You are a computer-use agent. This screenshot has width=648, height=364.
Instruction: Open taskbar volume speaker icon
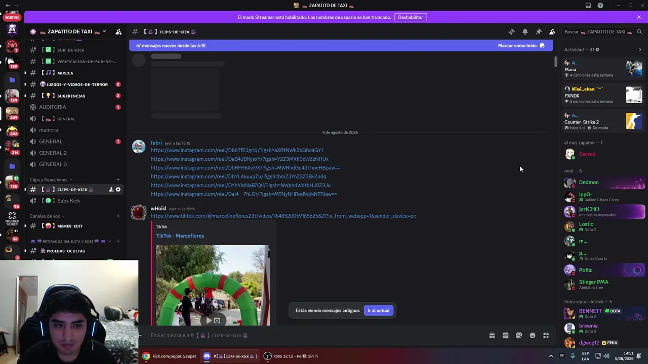606,356
